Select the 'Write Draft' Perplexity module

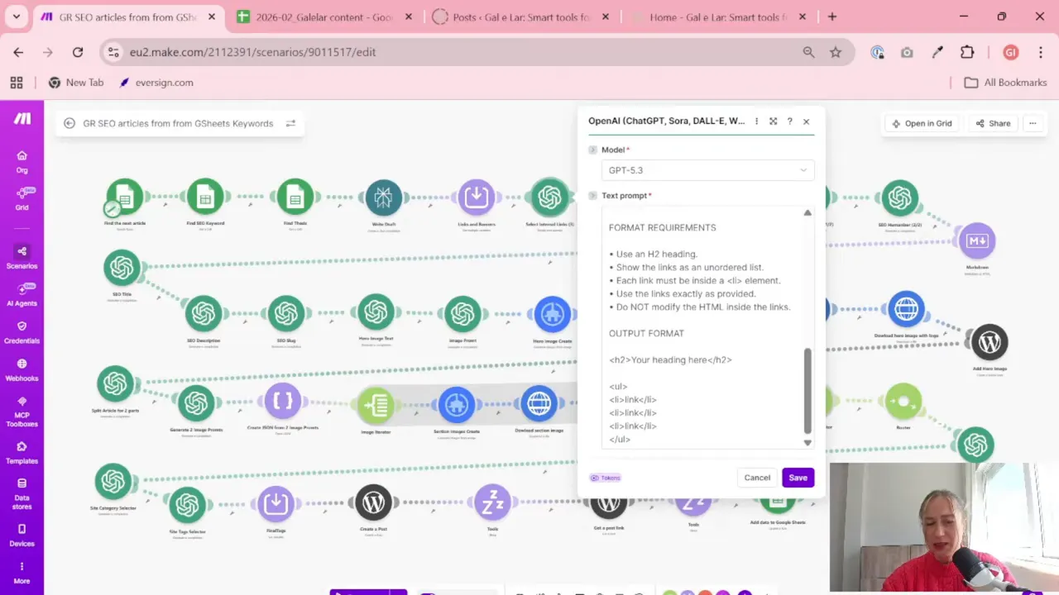[383, 197]
